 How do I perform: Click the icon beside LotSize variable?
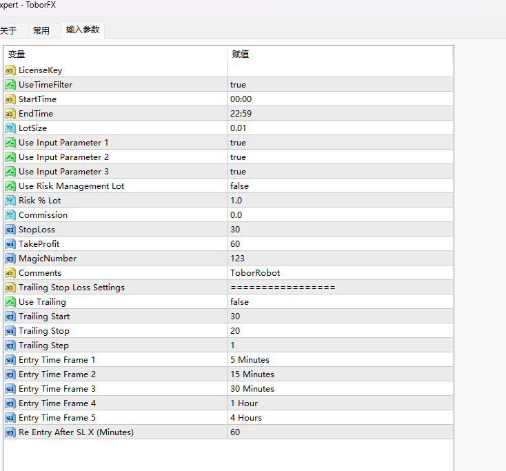(10, 128)
